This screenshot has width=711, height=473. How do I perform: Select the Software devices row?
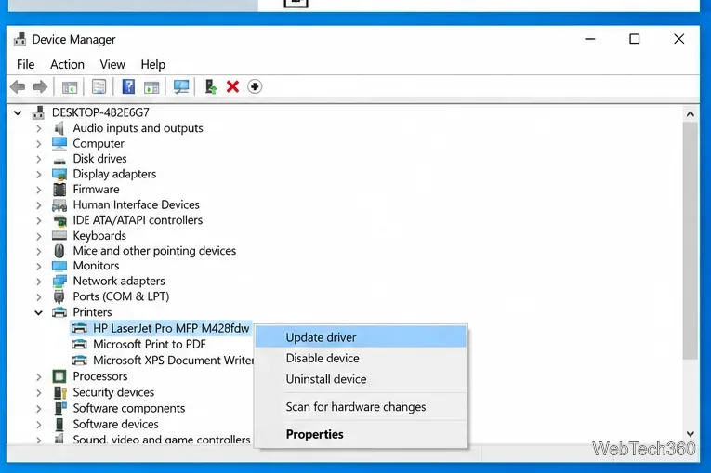point(115,424)
